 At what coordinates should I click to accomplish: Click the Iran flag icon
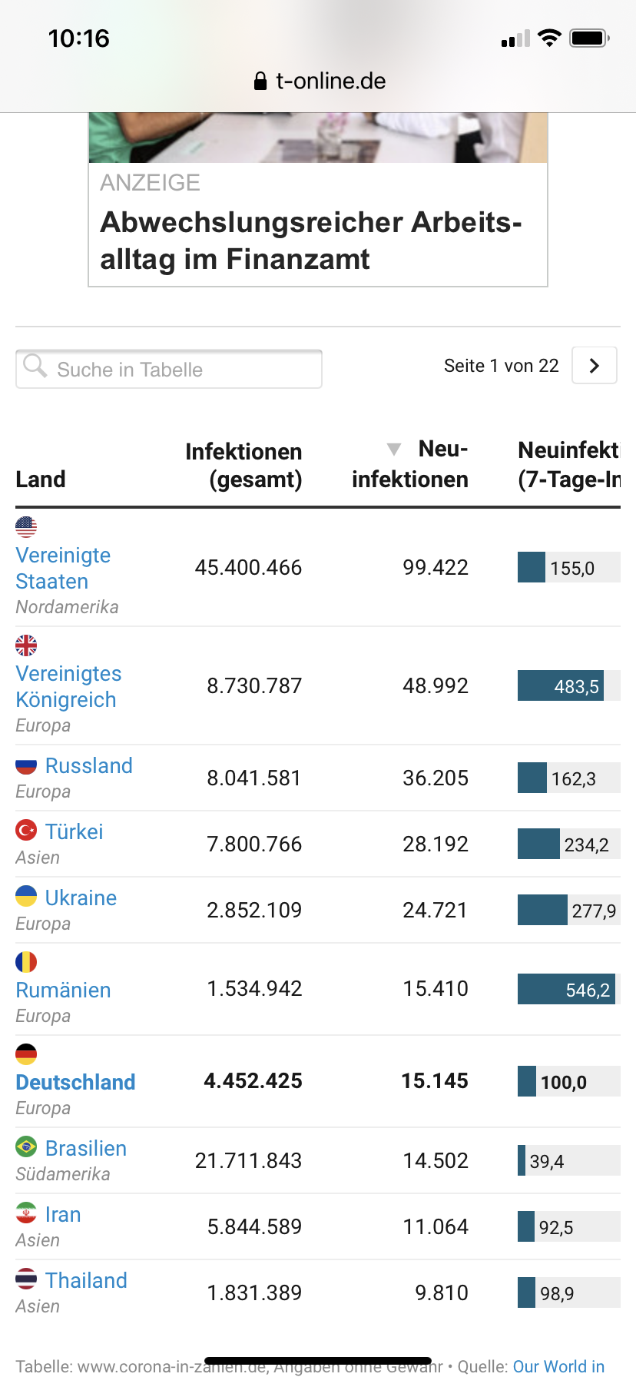[x=26, y=1213]
